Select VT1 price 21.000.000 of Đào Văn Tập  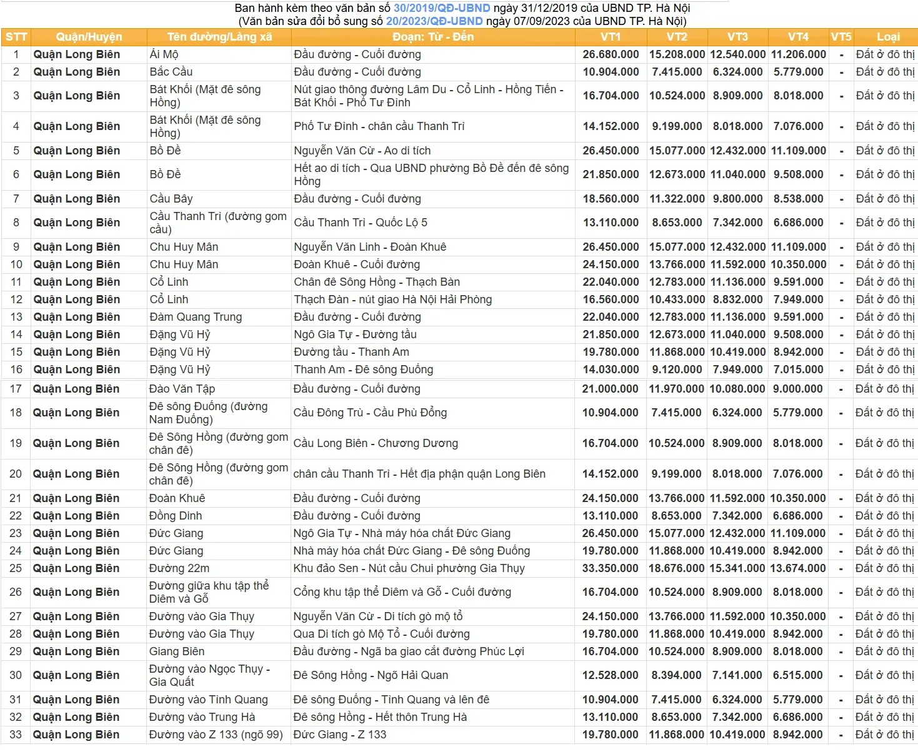click(610, 389)
